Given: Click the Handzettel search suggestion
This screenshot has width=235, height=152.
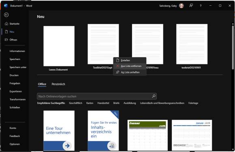Looking at the screenshot, I should 103,103.
